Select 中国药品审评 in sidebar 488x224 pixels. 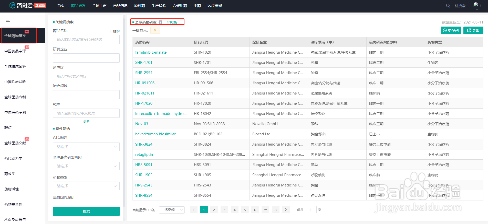click(x=15, y=51)
